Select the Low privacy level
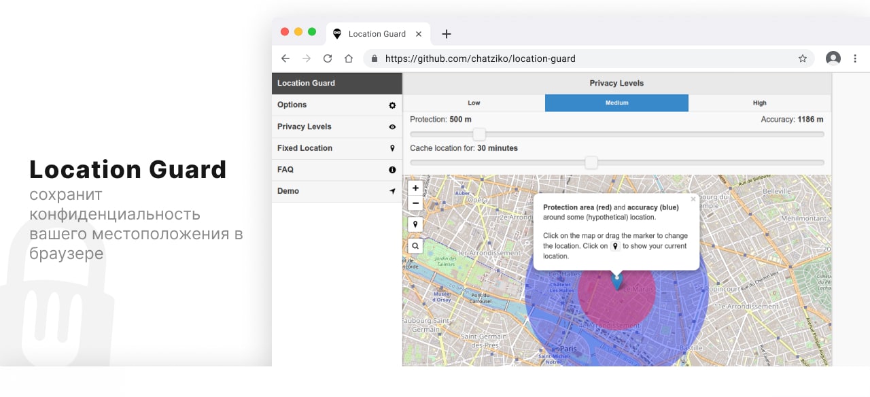The width and height of the screenshot is (870, 397). coord(474,103)
